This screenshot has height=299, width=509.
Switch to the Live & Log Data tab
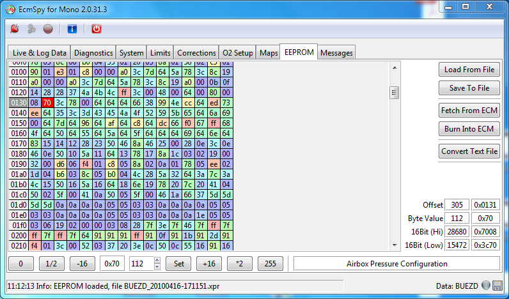click(x=40, y=53)
